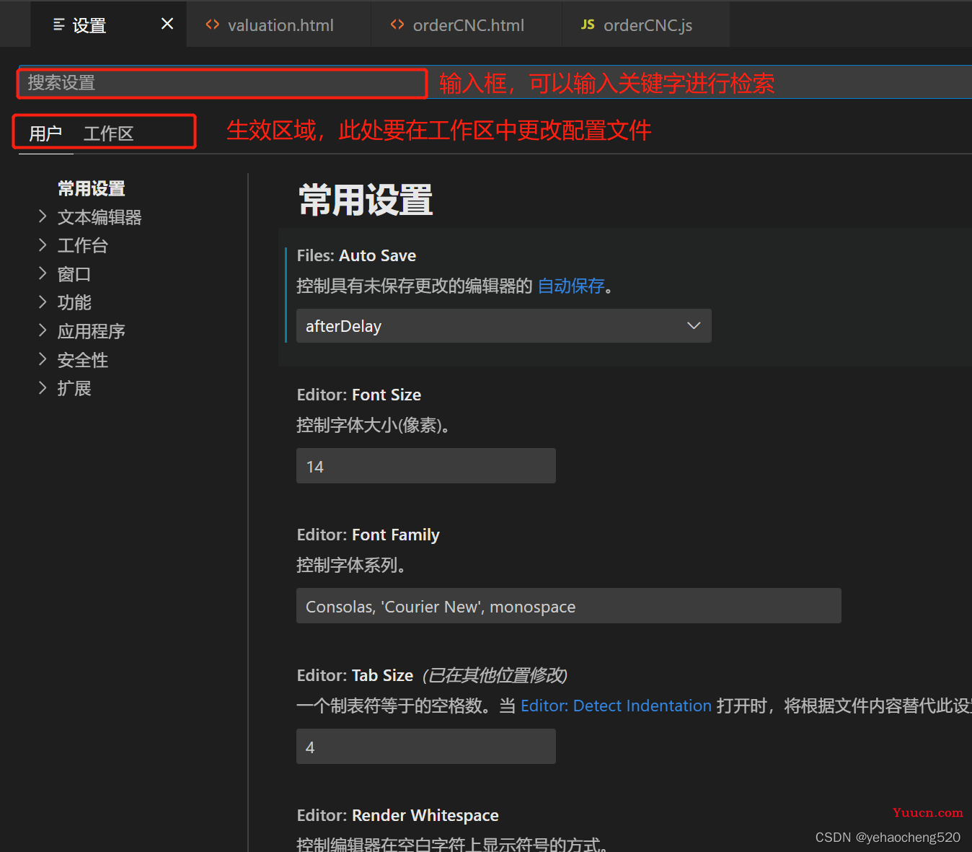Click the 已在其他位置修改 indicator
972x852 pixels.
[495, 675]
